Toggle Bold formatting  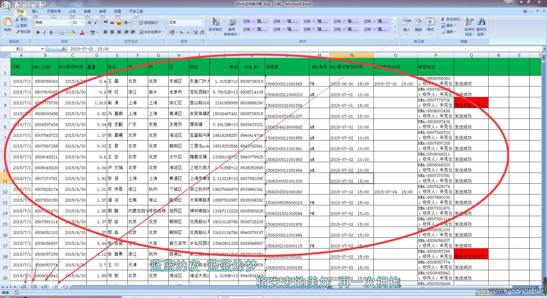coord(38,32)
